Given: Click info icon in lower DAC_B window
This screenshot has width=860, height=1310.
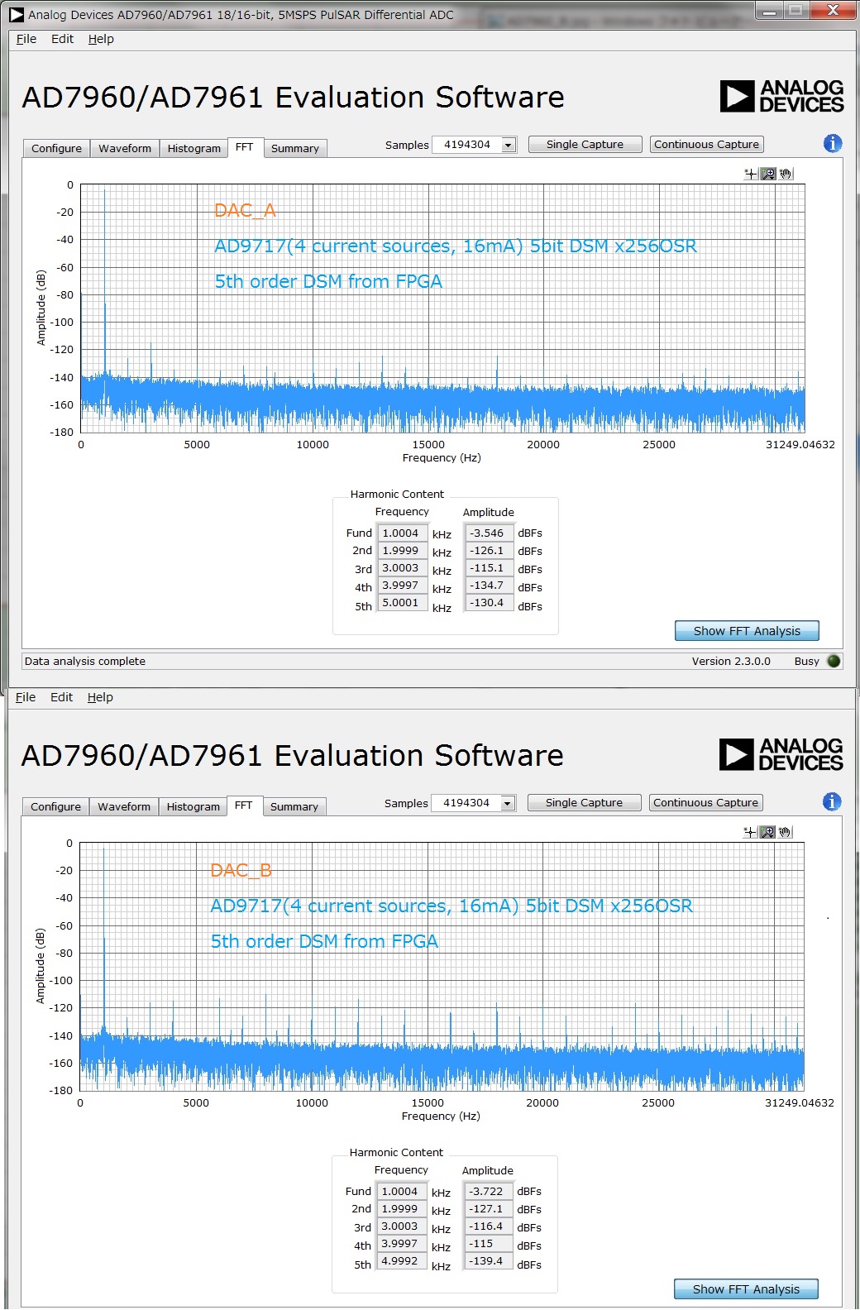Looking at the screenshot, I should point(832,801).
